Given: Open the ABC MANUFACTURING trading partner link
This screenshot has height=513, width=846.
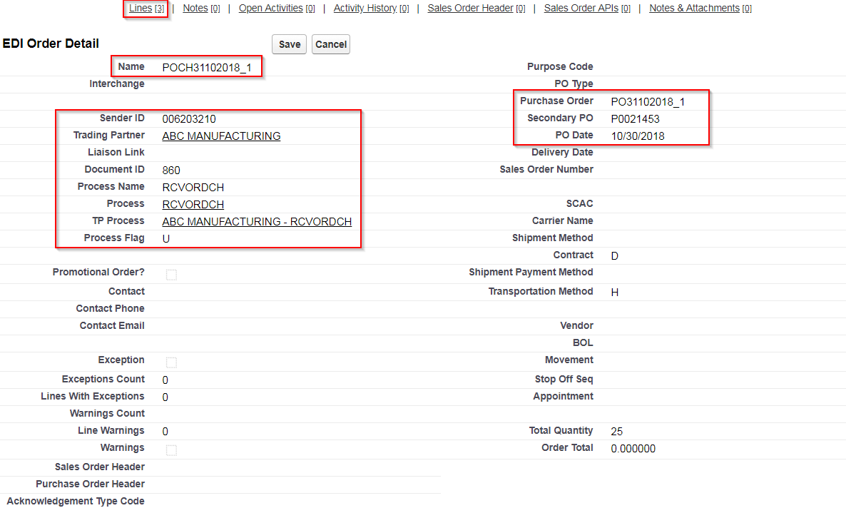Looking at the screenshot, I should click(221, 136).
